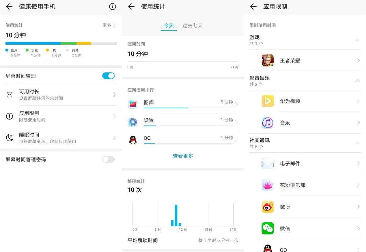Collapse the 社交通讯 section
This screenshot has width=366, height=252.
tap(357, 143)
